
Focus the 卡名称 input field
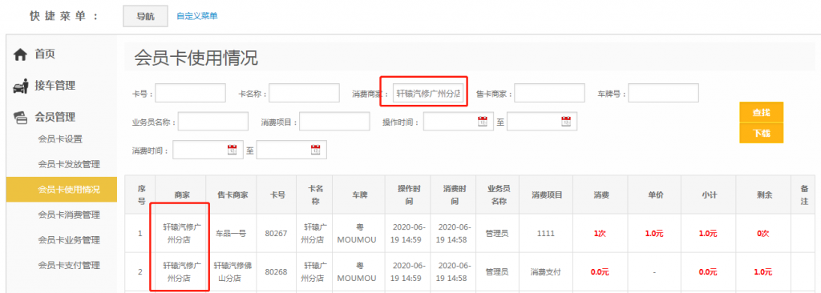304,94
